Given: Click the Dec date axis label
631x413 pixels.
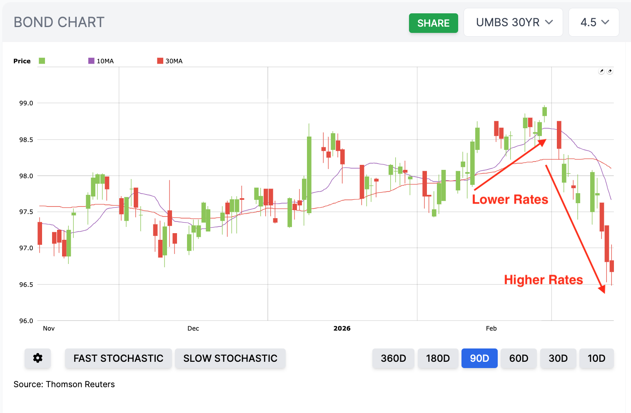Looking at the screenshot, I should [x=193, y=328].
